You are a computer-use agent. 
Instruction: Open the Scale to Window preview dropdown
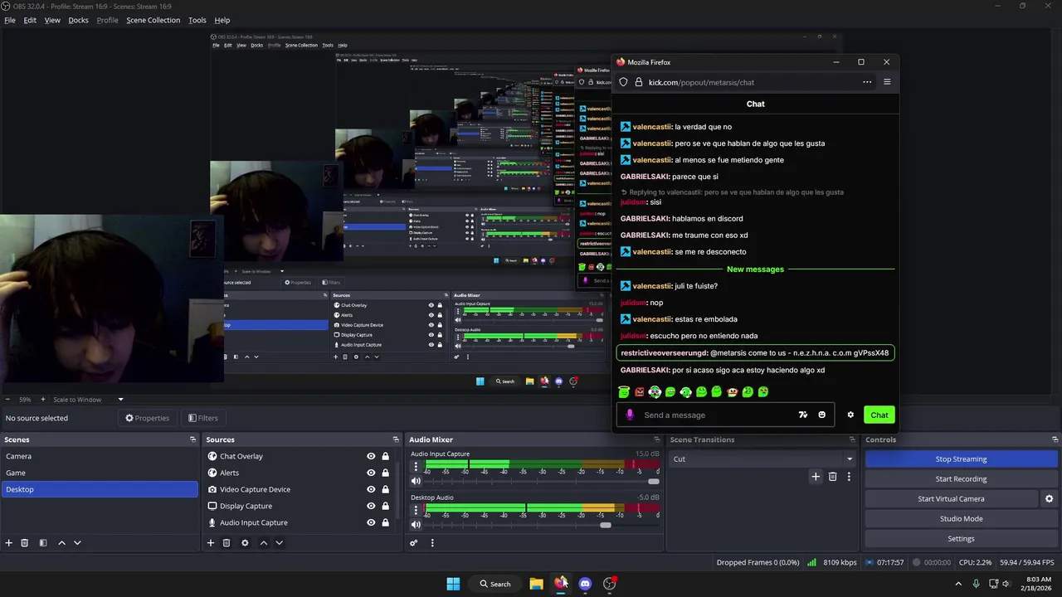click(88, 400)
